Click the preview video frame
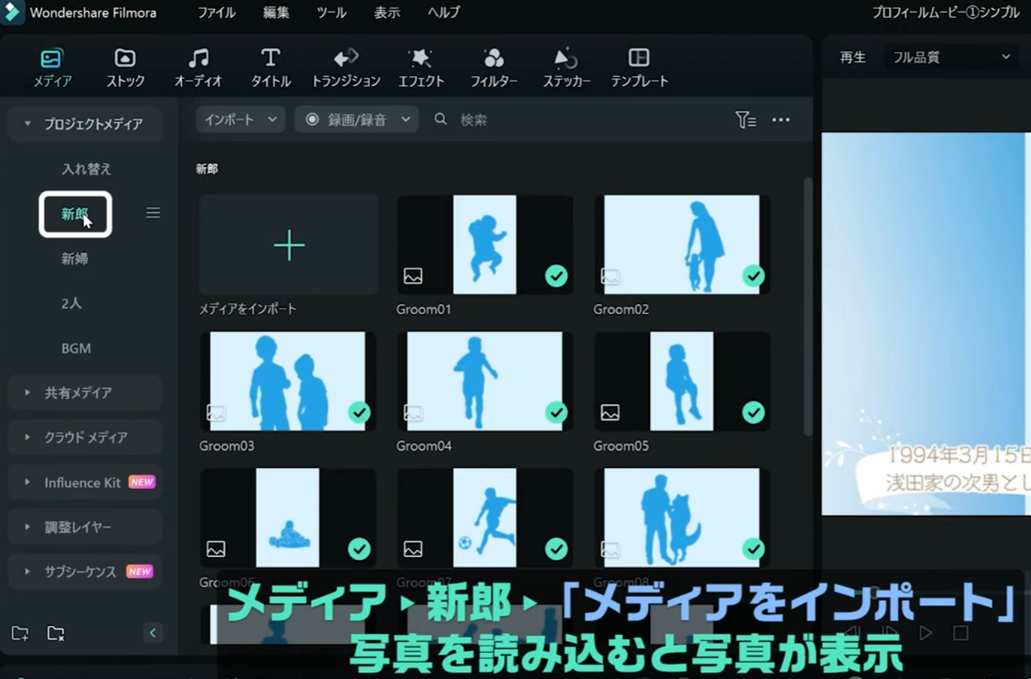Image resolution: width=1031 pixels, height=679 pixels. tap(926, 324)
